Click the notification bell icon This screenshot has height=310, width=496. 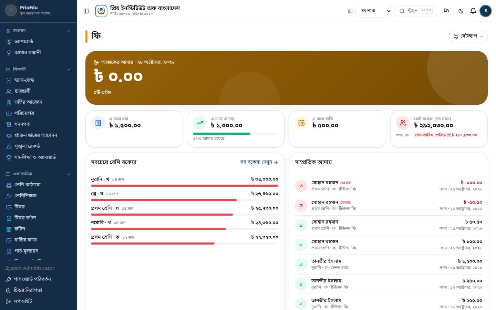[x=473, y=11]
